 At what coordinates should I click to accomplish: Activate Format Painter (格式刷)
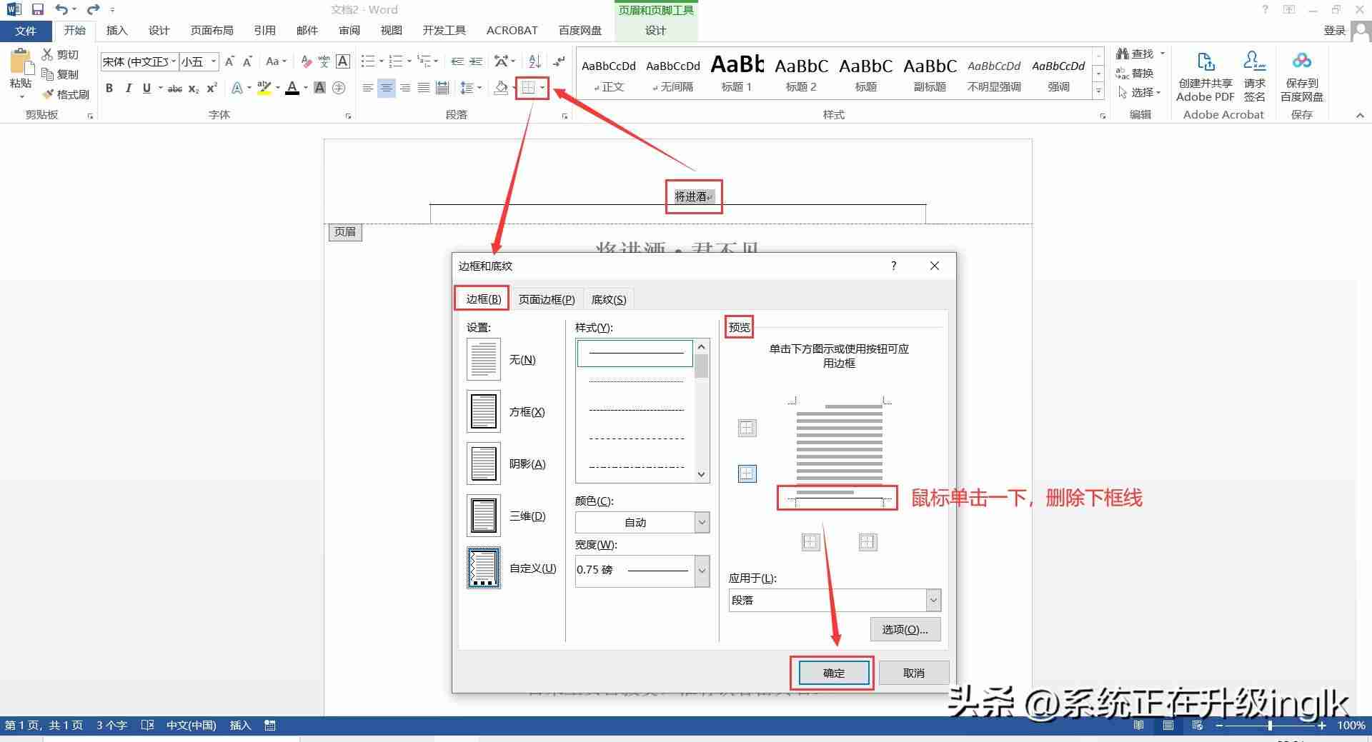pyautogui.click(x=66, y=94)
